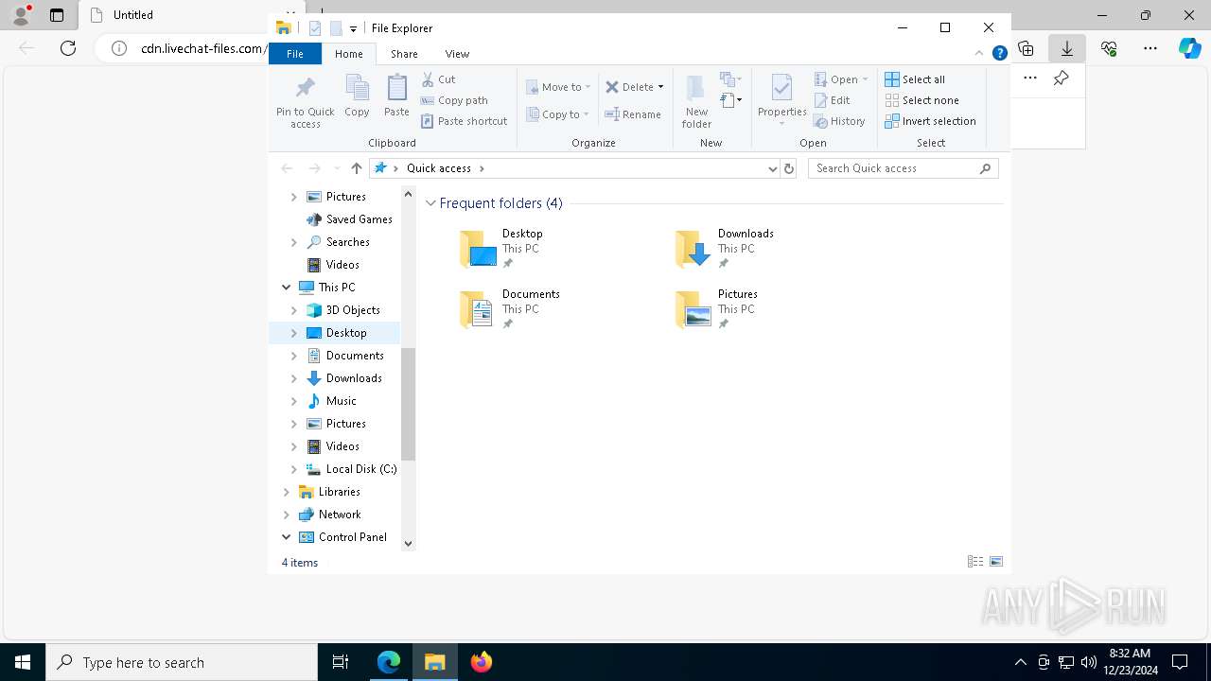This screenshot has width=1211, height=681.
Task: Click Task View on taskbar
Action: 341,662
